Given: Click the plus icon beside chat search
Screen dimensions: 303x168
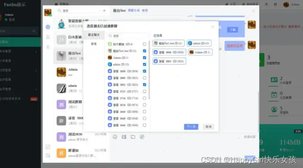Looking at the screenshot, I should [x=104, y=11].
